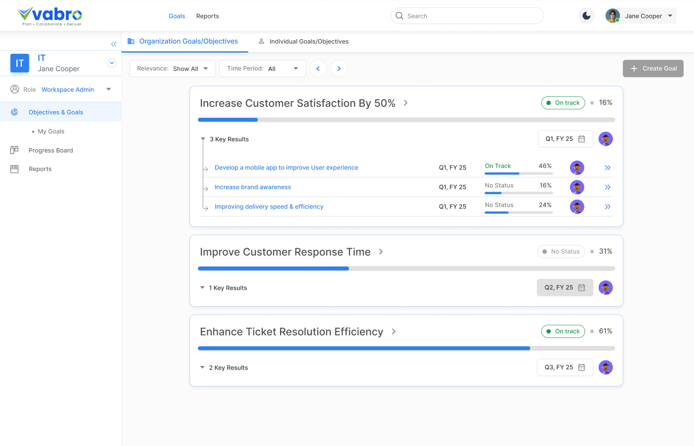694x446 pixels.
Task: Click the role person icon
Action: point(14,89)
